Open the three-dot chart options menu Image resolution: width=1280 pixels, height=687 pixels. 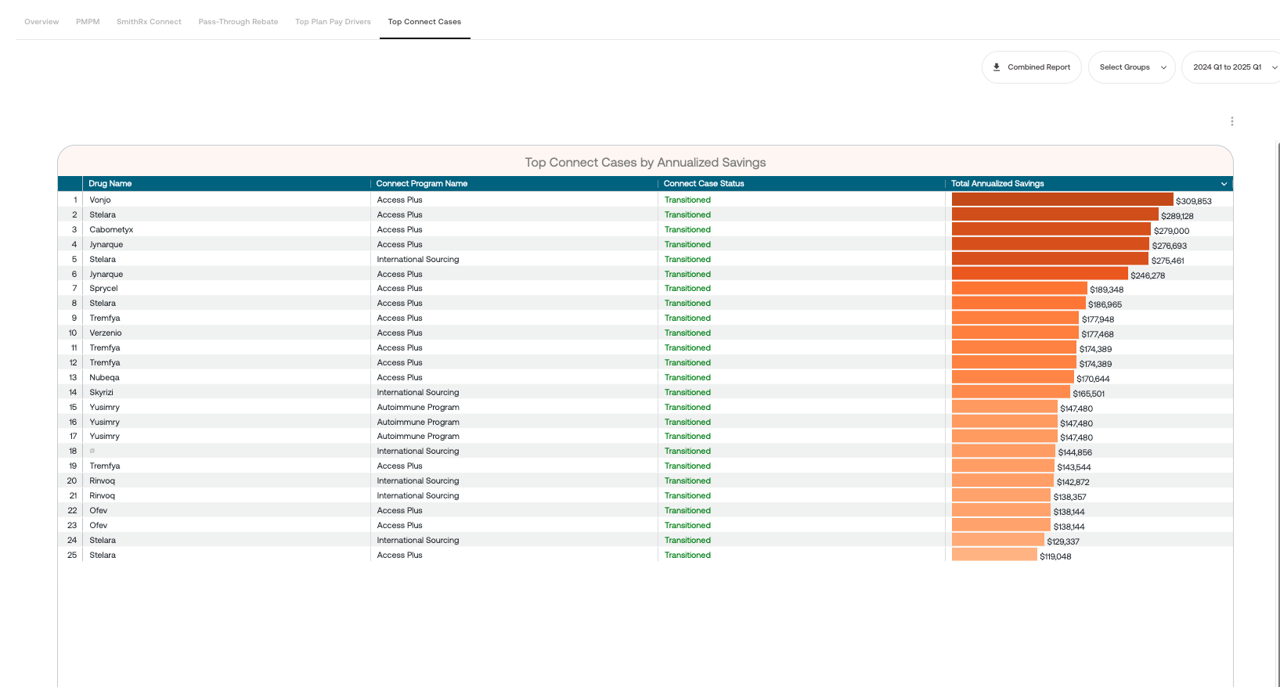(x=1231, y=121)
